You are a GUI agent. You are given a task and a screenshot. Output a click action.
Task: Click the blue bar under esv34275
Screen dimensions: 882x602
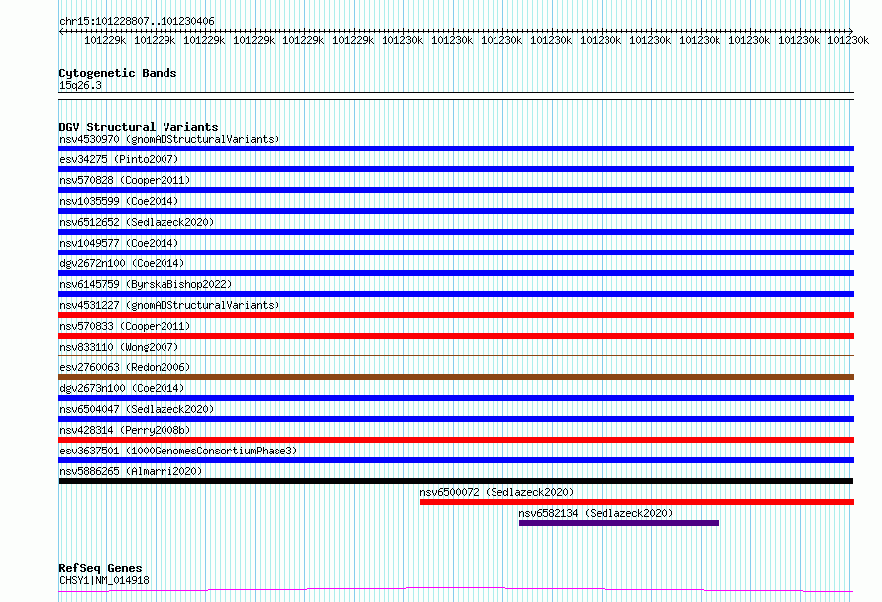(x=456, y=169)
